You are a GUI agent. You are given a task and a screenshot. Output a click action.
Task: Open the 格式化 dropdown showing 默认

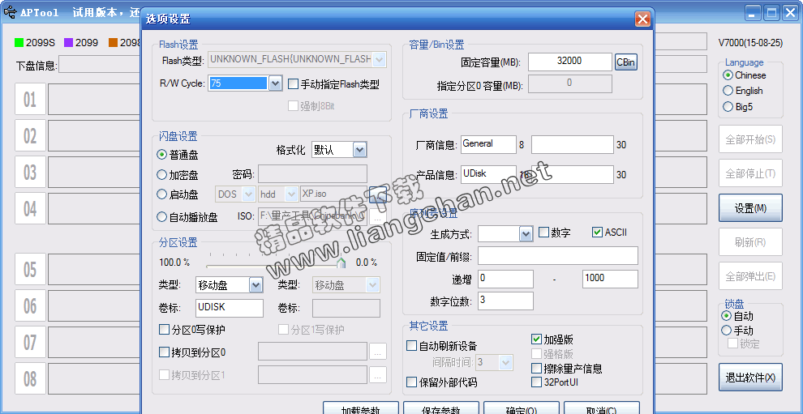(359, 150)
